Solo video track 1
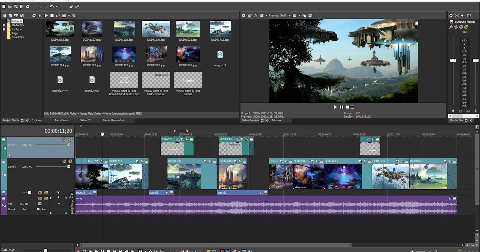Screen dimensions: 480x252 point(70,139)
